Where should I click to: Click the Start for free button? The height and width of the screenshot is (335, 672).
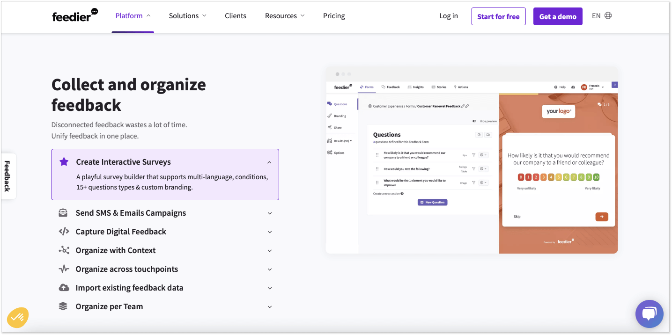[498, 16]
